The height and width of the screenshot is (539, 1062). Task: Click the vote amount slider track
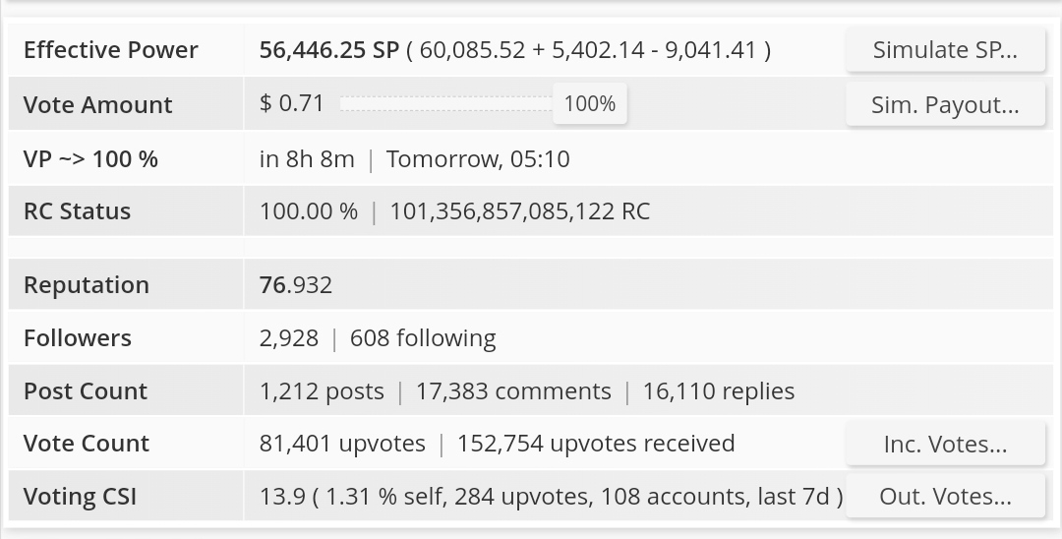tap(446, 103)
